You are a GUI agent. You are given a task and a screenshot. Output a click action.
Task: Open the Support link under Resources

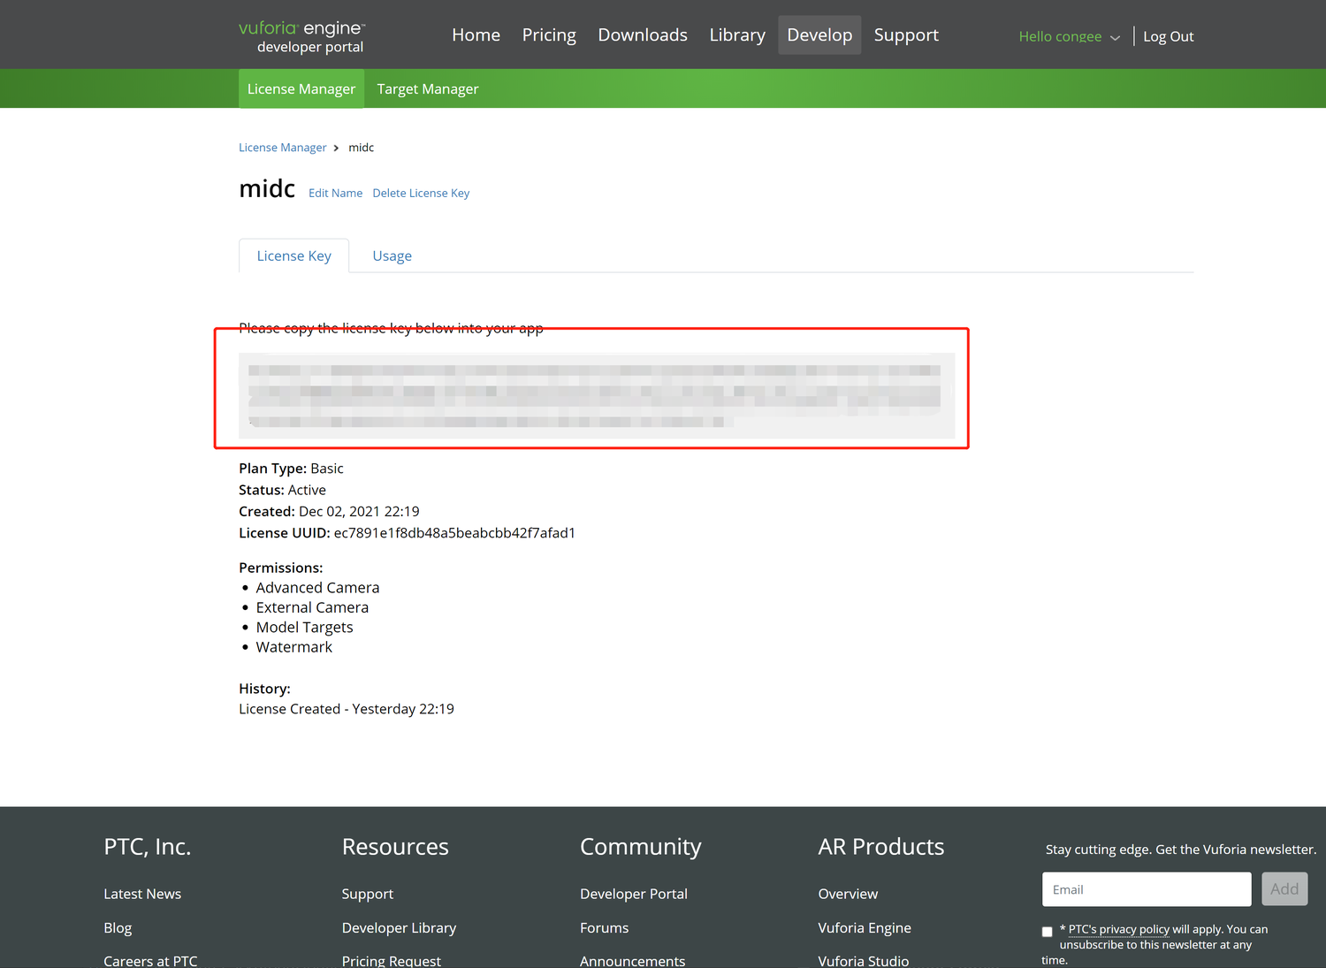coord(368,894)
